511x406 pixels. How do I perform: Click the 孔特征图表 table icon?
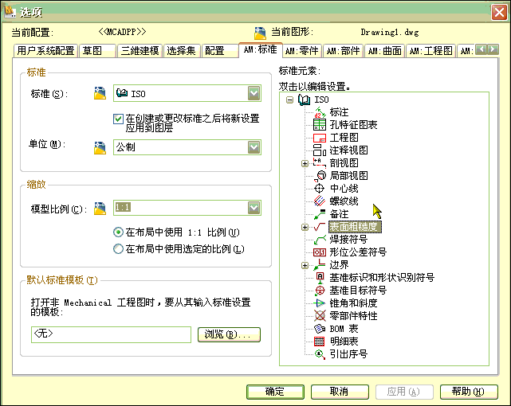pyautogui.click(x=320, y=125)
